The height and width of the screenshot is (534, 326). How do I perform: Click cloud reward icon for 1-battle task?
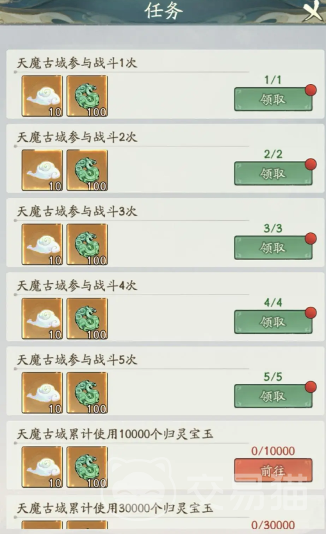click(x=42, y=96)
